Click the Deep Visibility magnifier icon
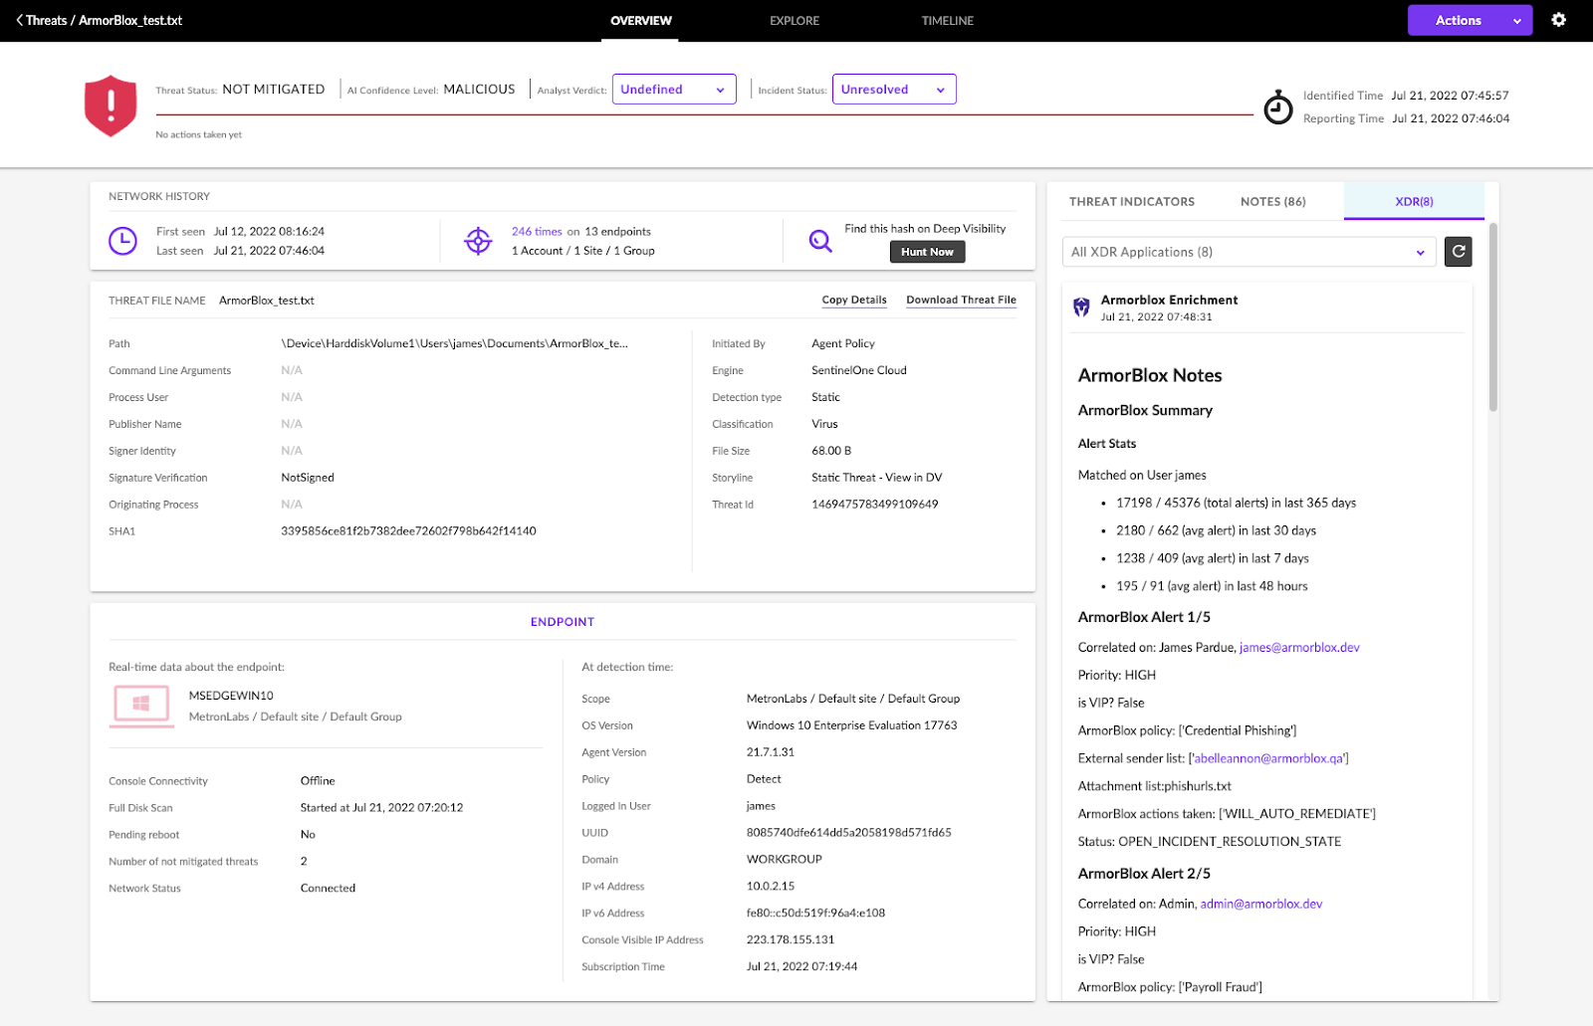 (x=820, y=241)
